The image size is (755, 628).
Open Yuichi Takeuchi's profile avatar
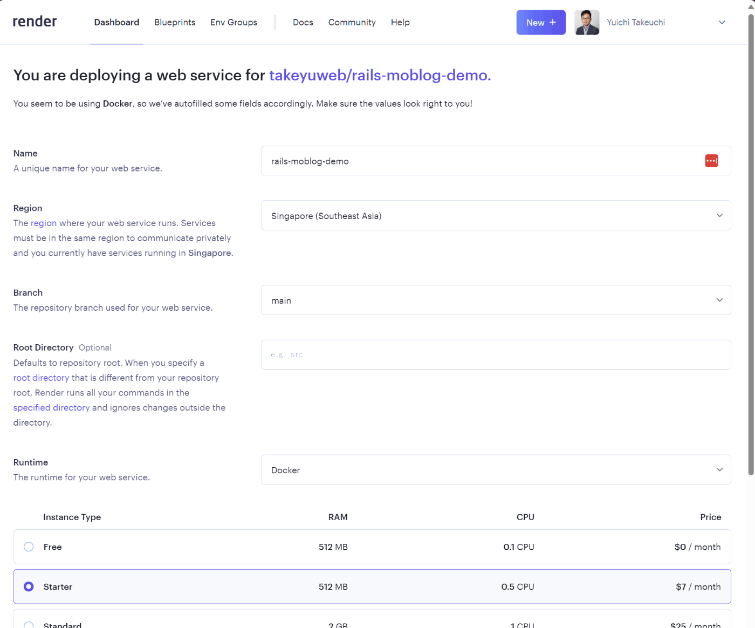click(x=587, y=23)
